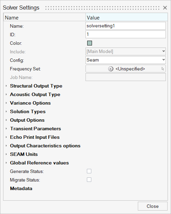Click the Job Name: label
The height and width of the screenshot is (214, 171).
(21, 77)
